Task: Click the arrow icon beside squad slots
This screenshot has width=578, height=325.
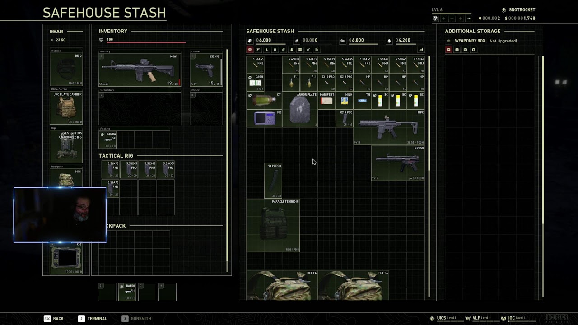Action: [469, 19]
